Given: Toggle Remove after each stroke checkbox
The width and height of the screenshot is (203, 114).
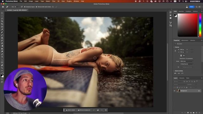Looking at the screenshot, I should [36, 7].
